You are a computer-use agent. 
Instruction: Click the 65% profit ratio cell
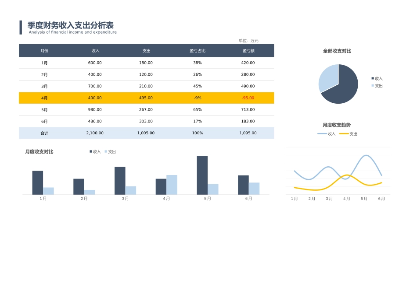click(197, 110)
